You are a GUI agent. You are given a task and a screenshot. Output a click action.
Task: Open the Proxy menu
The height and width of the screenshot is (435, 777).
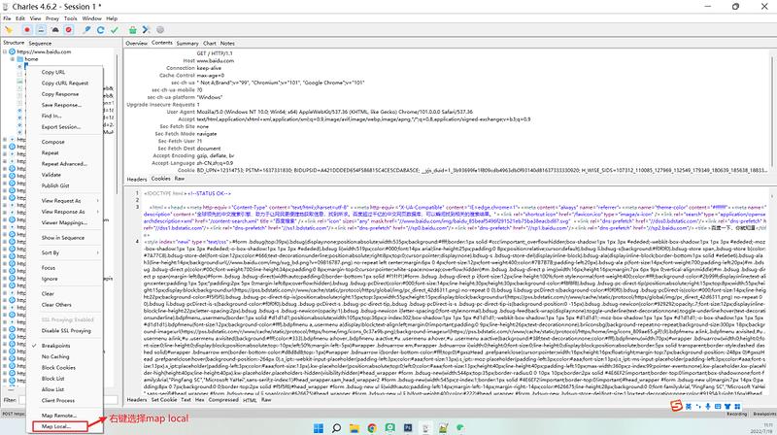[52, 18]
